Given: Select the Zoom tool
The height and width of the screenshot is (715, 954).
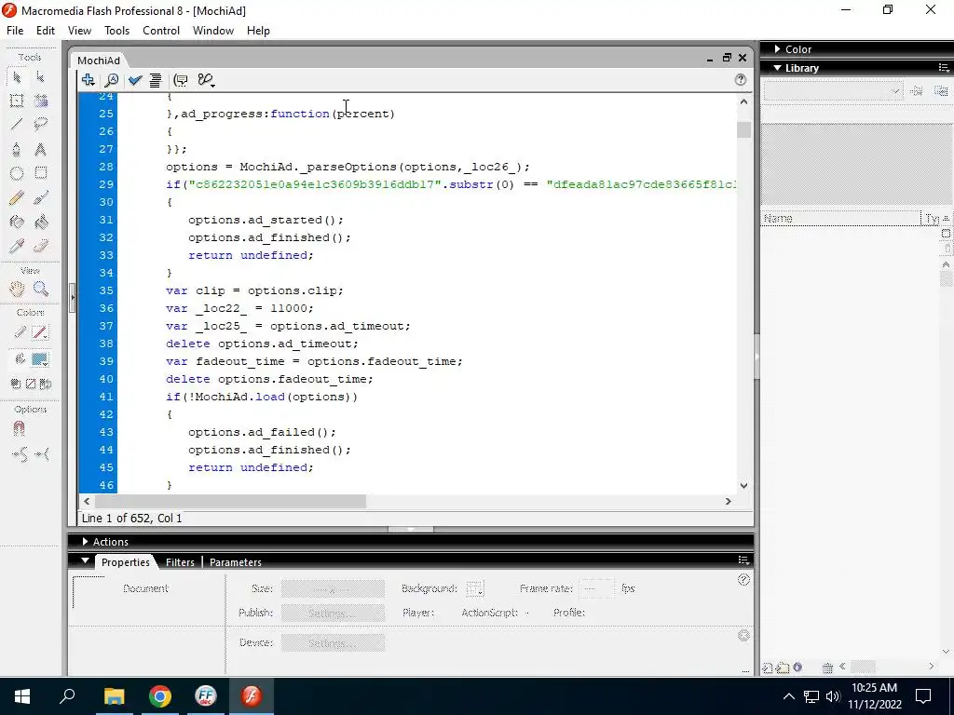Looking at the screenshot, I should (x=41, y=290).
